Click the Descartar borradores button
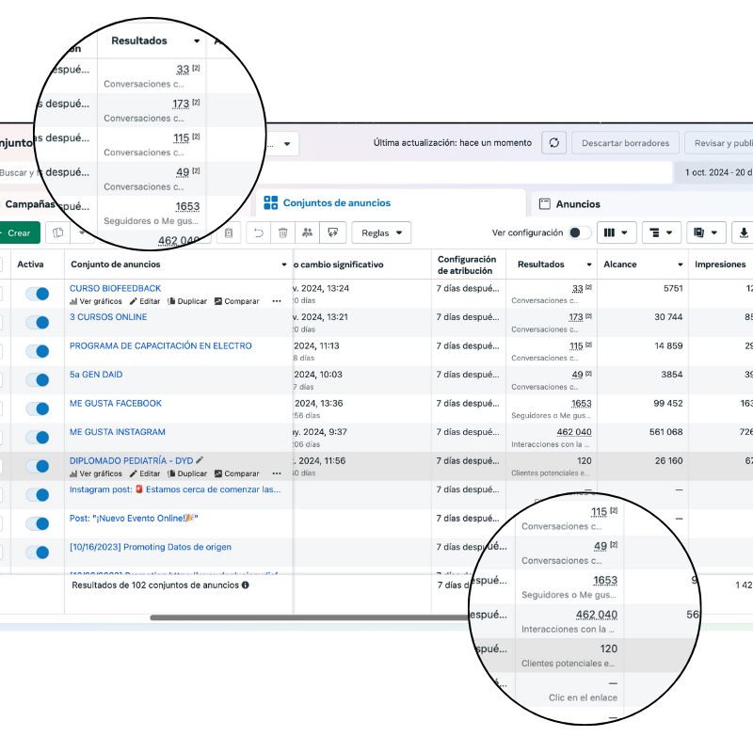Screen dimensions: 753x753 click(x=624, y=143)
